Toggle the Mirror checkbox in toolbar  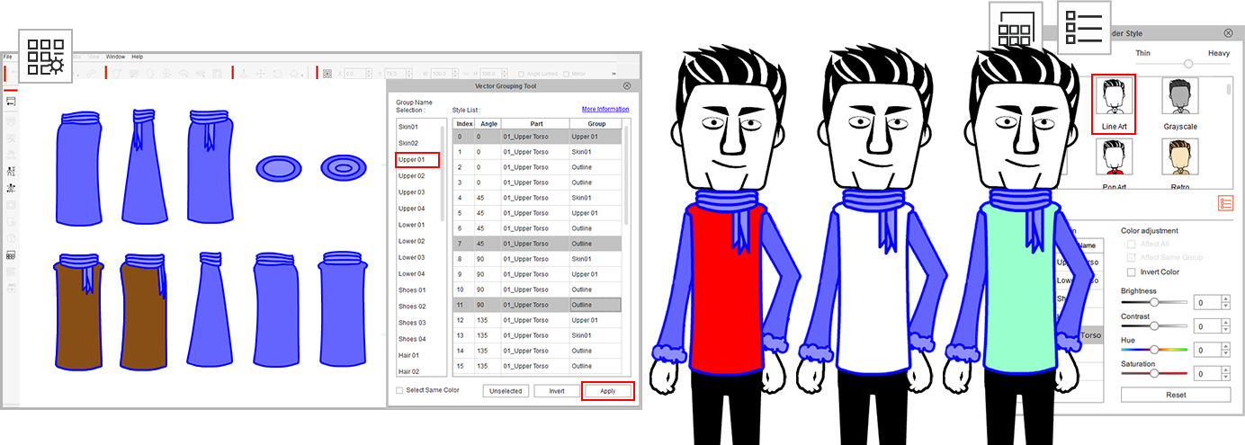click(x=566, y=74)
